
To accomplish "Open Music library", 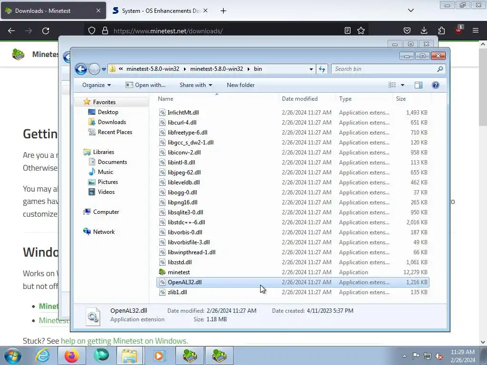I will [105, 172].
